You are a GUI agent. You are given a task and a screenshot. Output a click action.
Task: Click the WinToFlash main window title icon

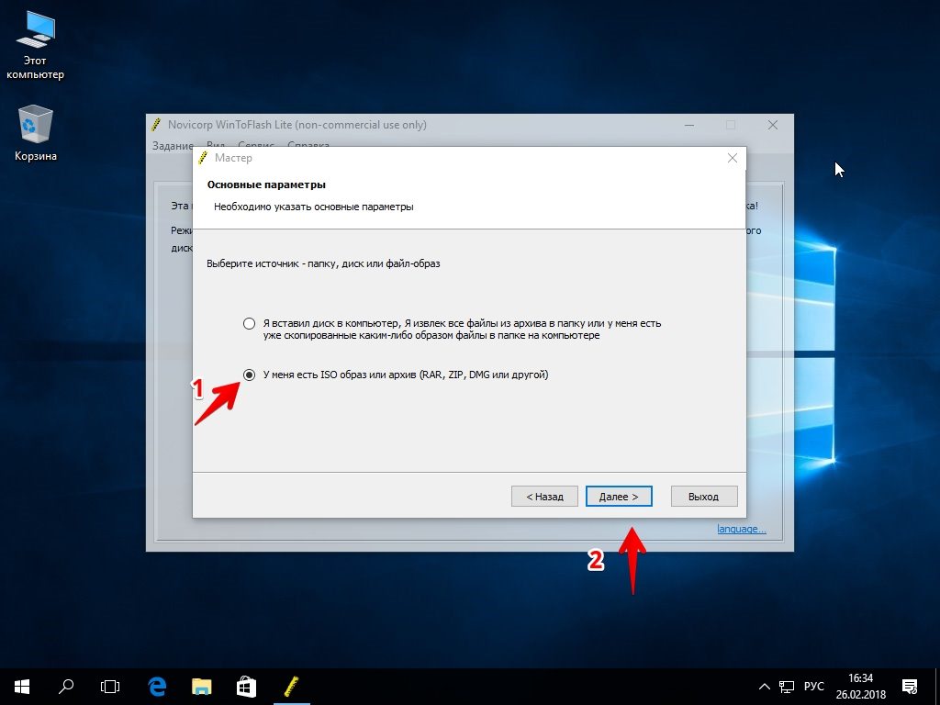coord(156,125)
